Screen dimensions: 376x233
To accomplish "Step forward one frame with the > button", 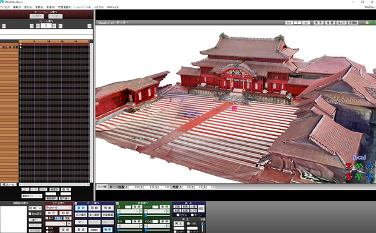I will 54,26.
